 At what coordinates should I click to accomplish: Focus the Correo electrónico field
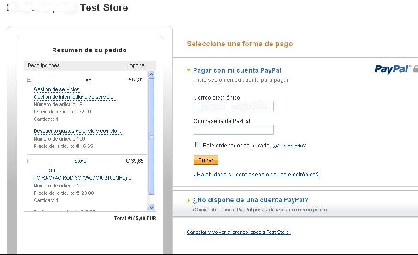(234, 106)
